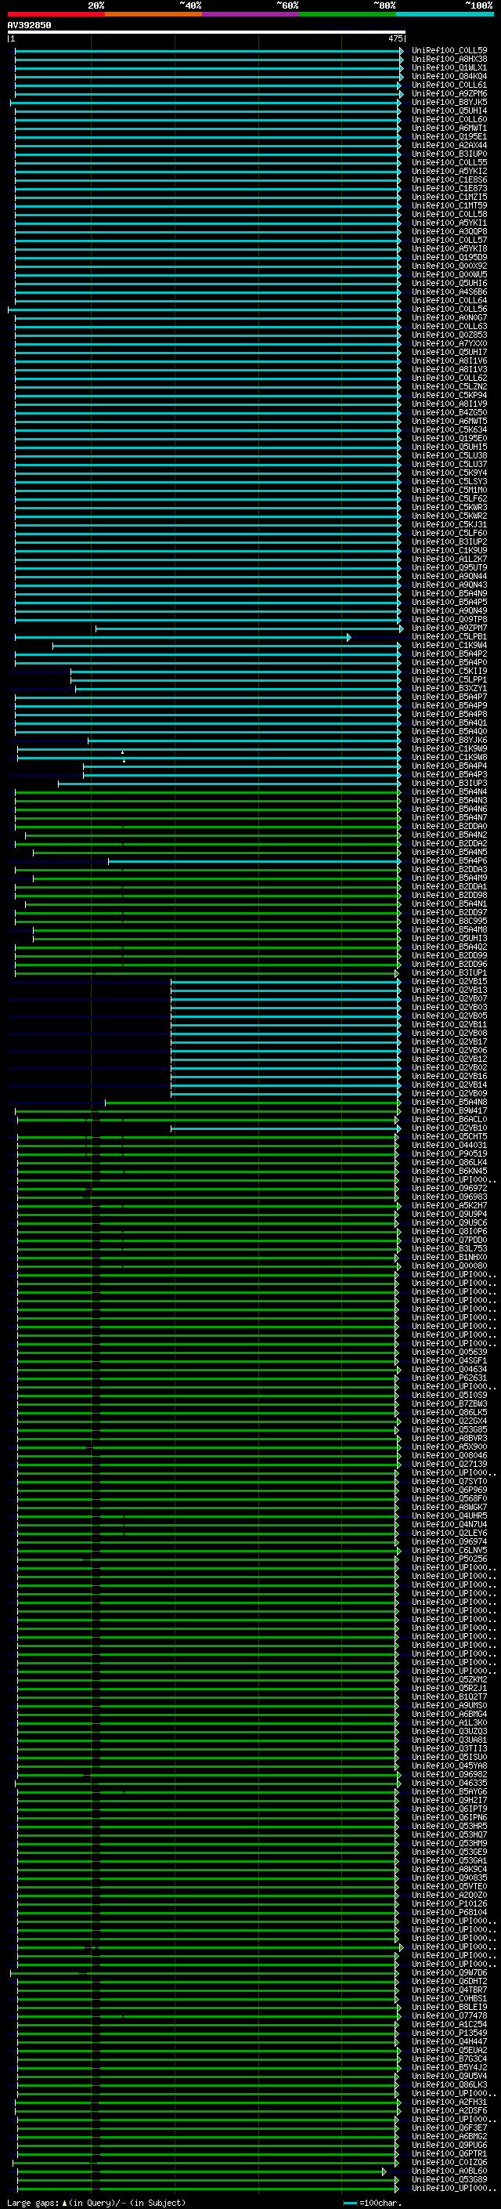Open hit UniRef100_C1MZI5
This screenshot has width=501, height=2209.
449,197
